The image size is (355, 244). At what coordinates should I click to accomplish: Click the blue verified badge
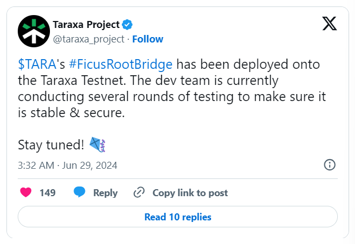pos(127,25)
